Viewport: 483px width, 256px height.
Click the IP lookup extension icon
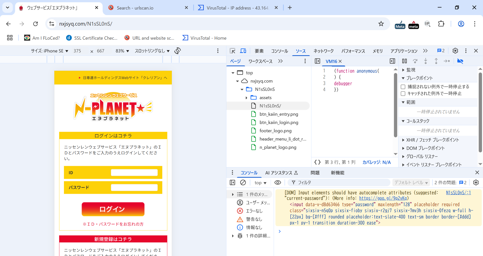click(x=427, y=24)
